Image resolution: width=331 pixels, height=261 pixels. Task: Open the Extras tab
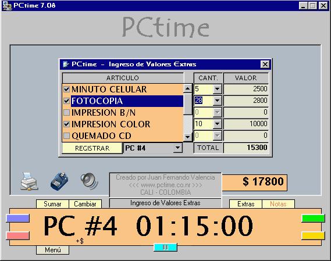click(245, 204)
